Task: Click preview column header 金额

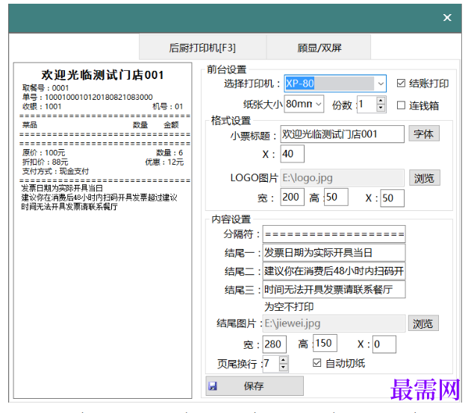Action: (171, 124)
